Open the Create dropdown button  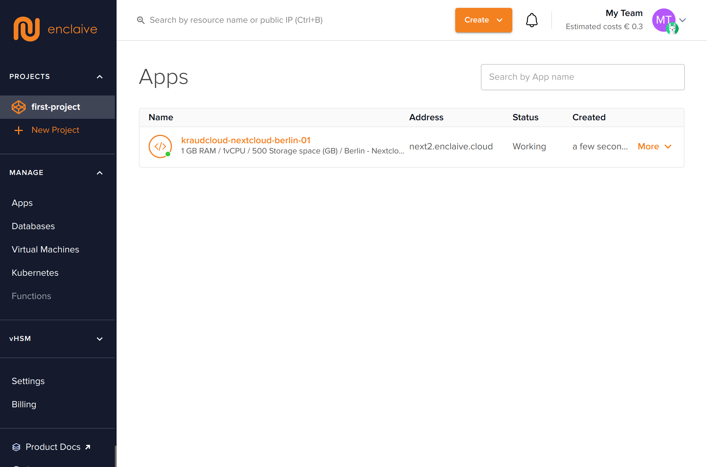483,20
